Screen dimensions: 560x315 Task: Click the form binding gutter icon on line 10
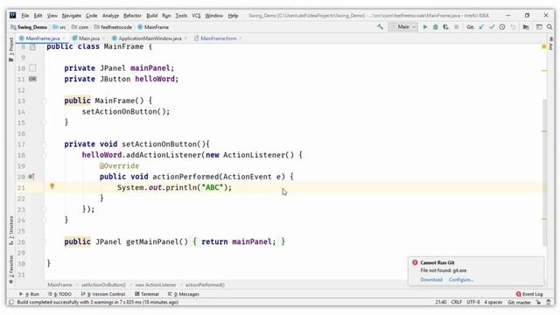pos(32,68)
